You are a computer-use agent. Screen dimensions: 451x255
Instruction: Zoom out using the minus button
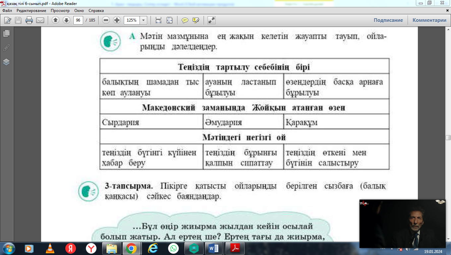pos(106,20)
